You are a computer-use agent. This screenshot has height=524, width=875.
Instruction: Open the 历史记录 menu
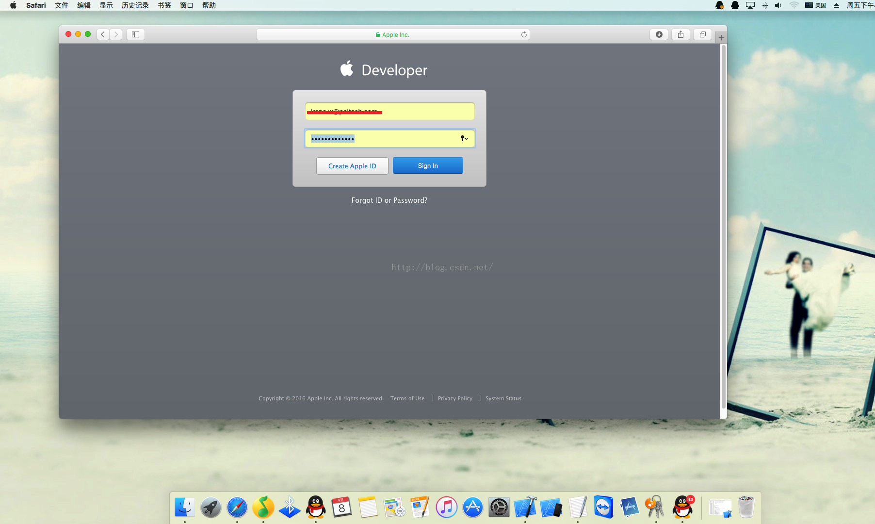(135, 5)
